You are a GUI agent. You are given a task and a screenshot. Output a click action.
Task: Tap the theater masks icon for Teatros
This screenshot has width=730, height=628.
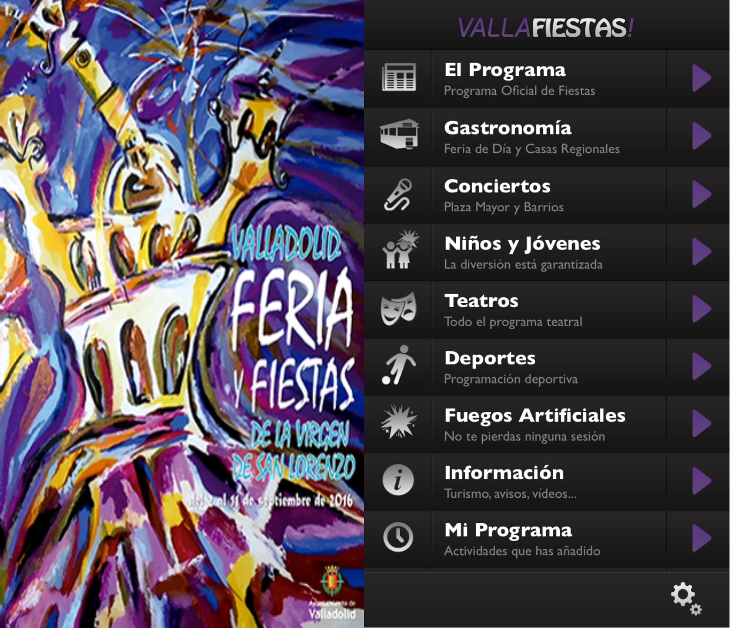pos(398,309)
